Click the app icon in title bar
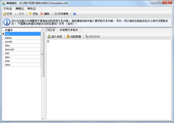The height and width of the screenshot is (123, 174). [4, 3]
